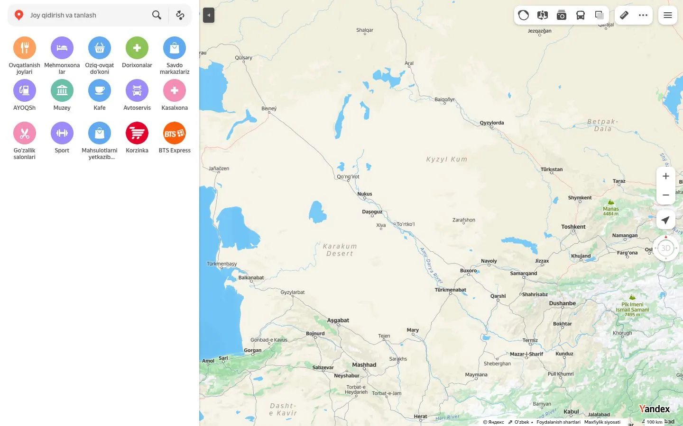Open the three-dots more tools menu

click(x=643, y=15)
